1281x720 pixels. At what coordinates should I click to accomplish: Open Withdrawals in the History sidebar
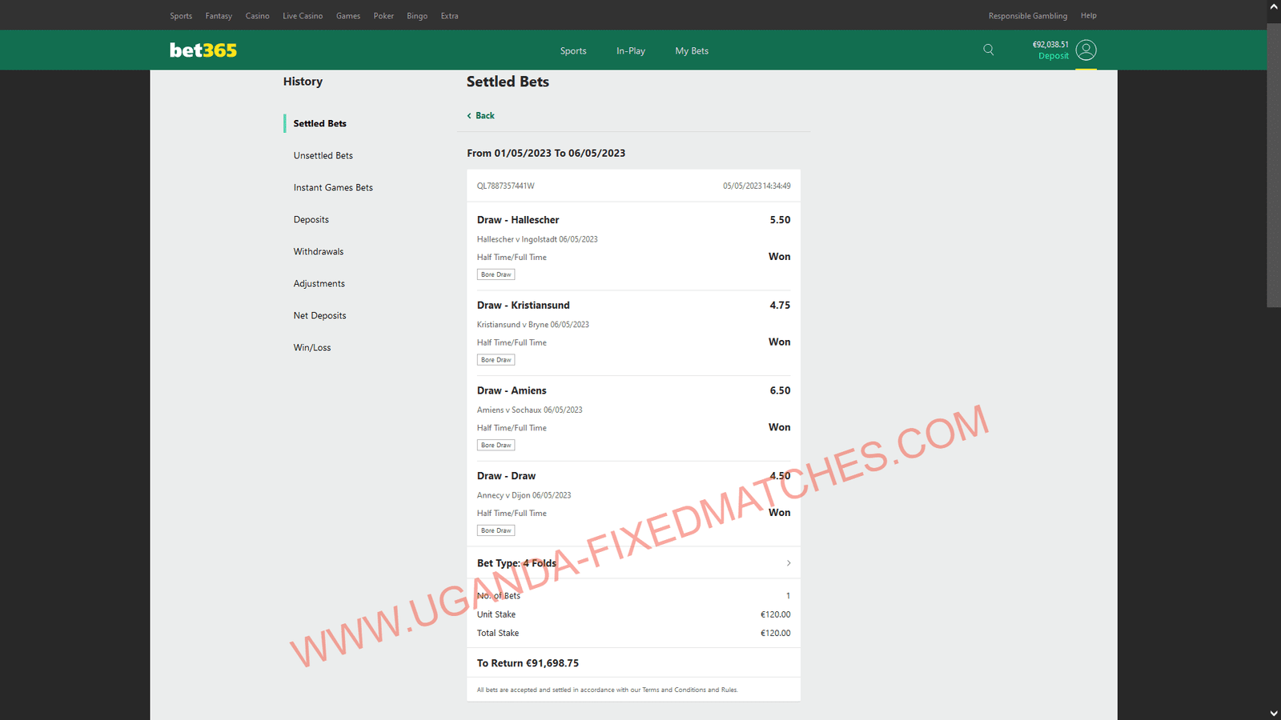pyautogui.click(x=318, y=252)
